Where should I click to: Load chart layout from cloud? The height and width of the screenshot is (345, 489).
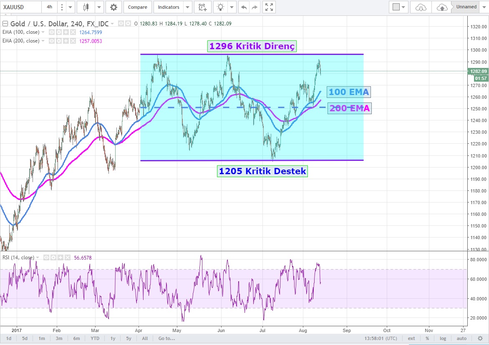coord(421,7)
